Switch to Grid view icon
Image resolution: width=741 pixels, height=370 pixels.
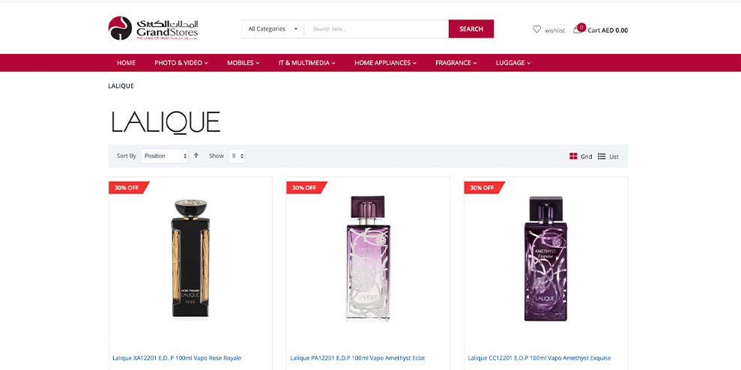click(x=573, y=157)
